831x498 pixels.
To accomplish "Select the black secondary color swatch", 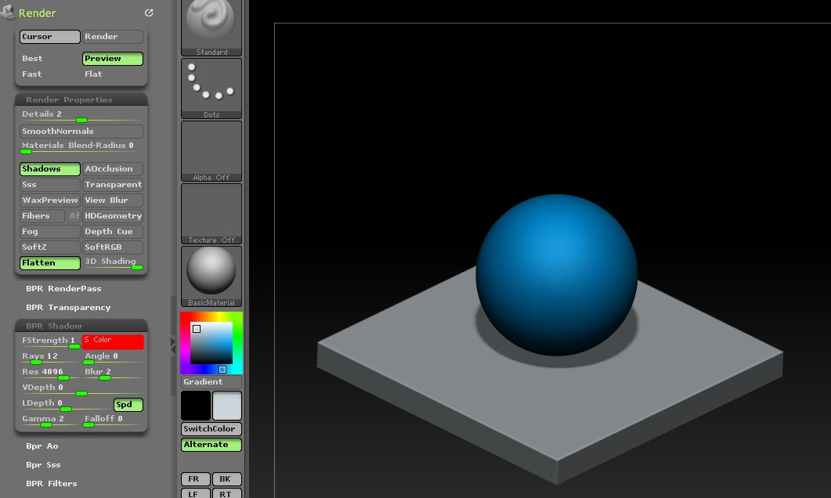I will pos(196,406).
